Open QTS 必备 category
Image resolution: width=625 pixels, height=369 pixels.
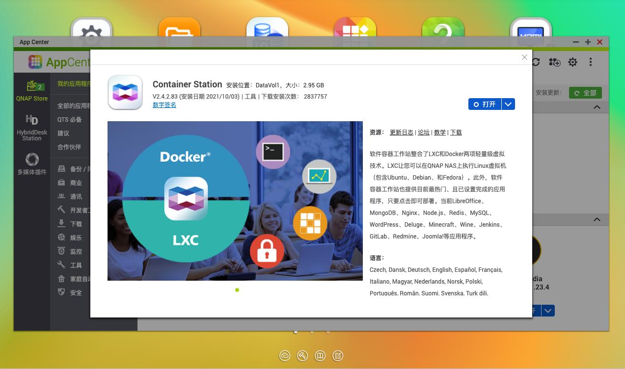coord(70,120)
